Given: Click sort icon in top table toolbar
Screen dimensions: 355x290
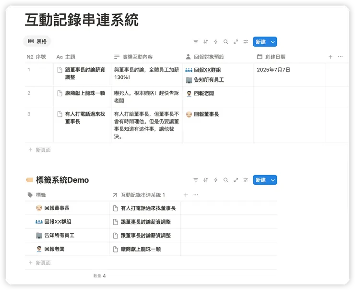Looking at the screenshot, I should click(206, 42).
